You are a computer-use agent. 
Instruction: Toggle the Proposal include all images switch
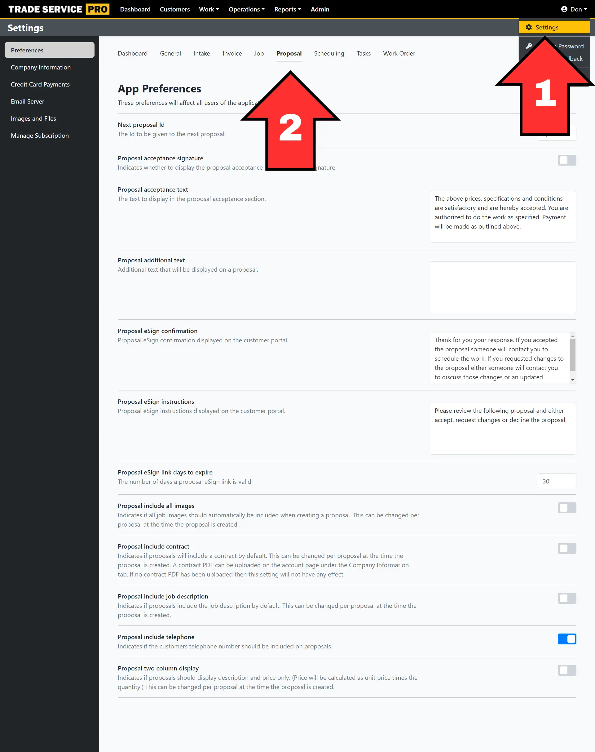pos(566,507)
